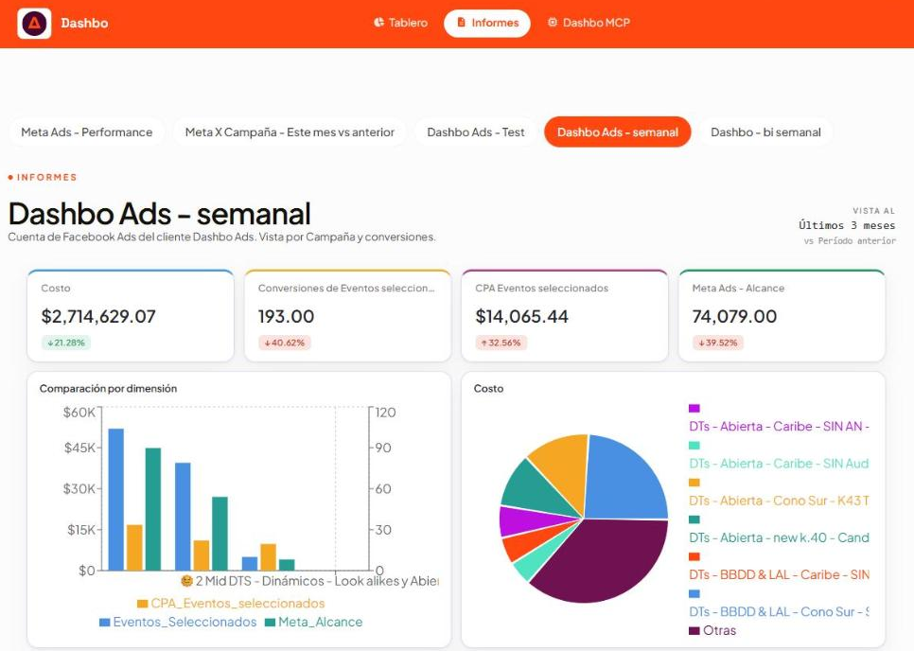Click the CPA value $14,065.44
The image size is (914, 651).
pyautogui.click(x=521, y=316)
